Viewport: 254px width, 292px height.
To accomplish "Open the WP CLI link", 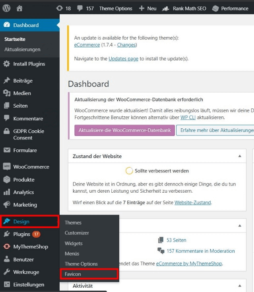I will pos(188,118).
